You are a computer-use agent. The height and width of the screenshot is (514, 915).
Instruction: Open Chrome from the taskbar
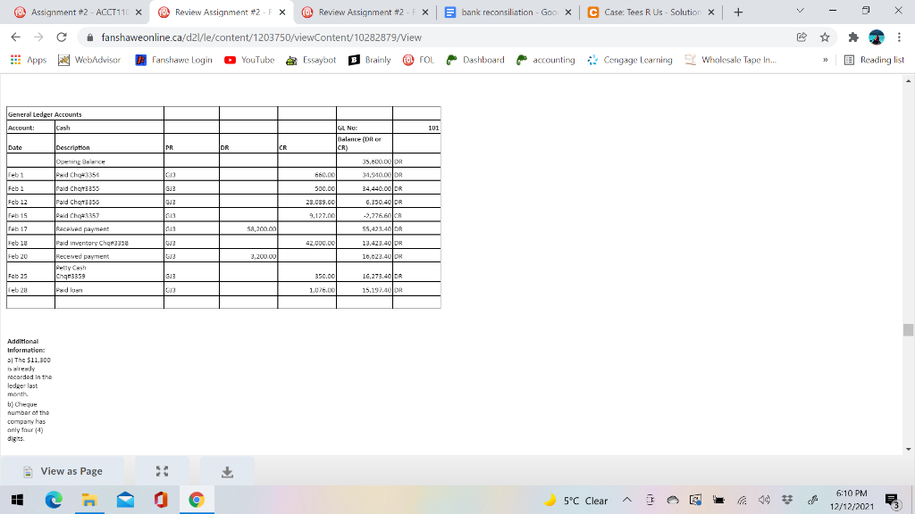[195, 500]
